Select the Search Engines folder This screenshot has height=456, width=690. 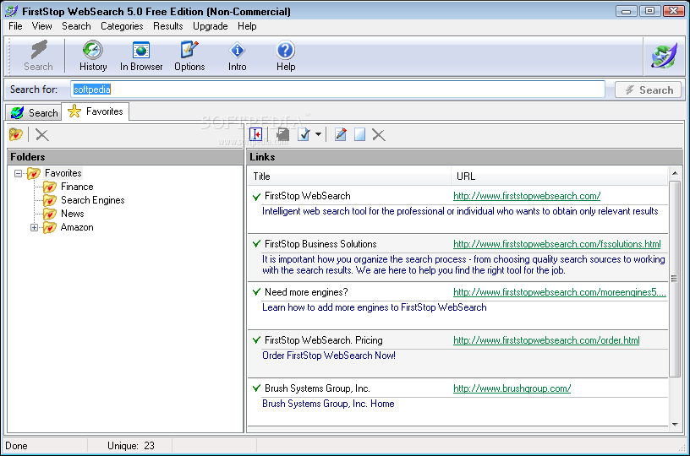84,200
